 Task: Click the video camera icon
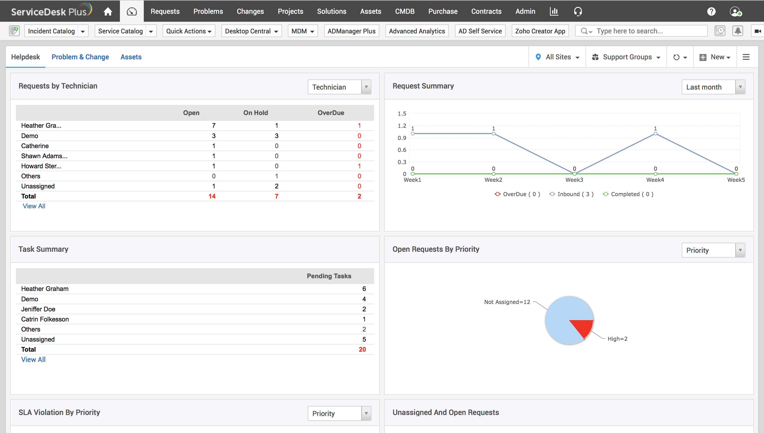[757, 31]
